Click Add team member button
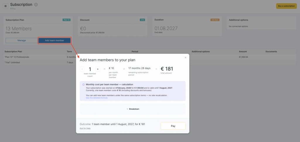This screenshot has height=142, width=300. pyautogui.click(x=54, y=40)
